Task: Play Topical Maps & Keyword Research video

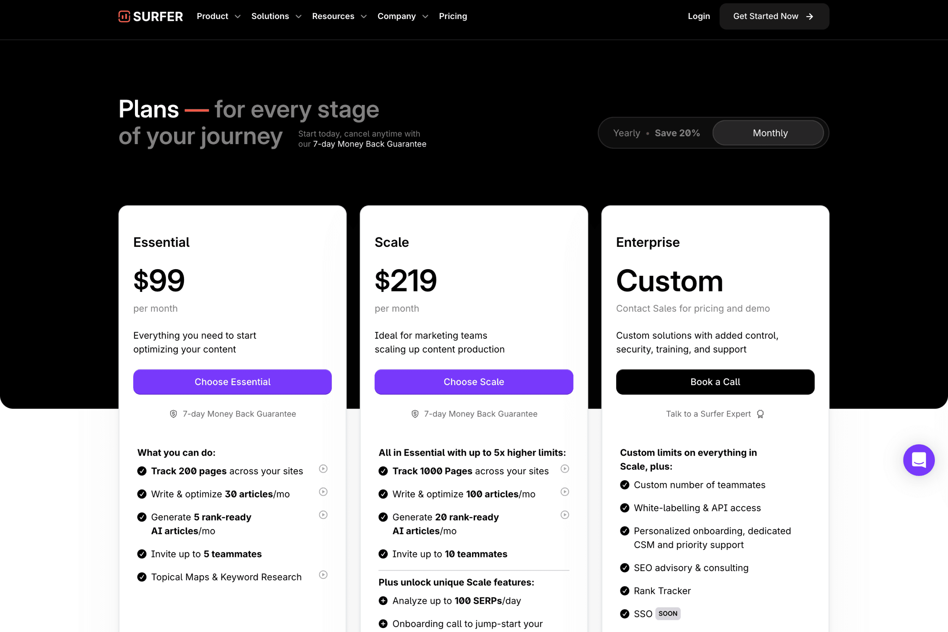Action: coord(323,575)
